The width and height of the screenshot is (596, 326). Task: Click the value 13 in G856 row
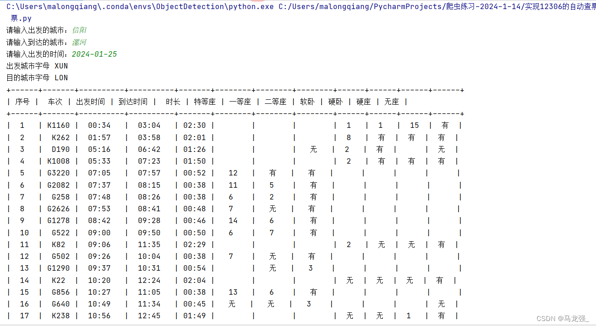point(233,292)
